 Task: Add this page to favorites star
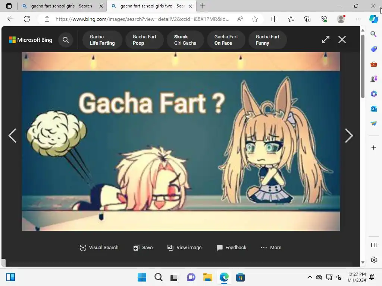click(x=255, y=19)
